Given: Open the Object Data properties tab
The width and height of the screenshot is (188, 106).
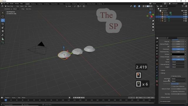Looking at the screenshot, I should click(x=157, y=78).
